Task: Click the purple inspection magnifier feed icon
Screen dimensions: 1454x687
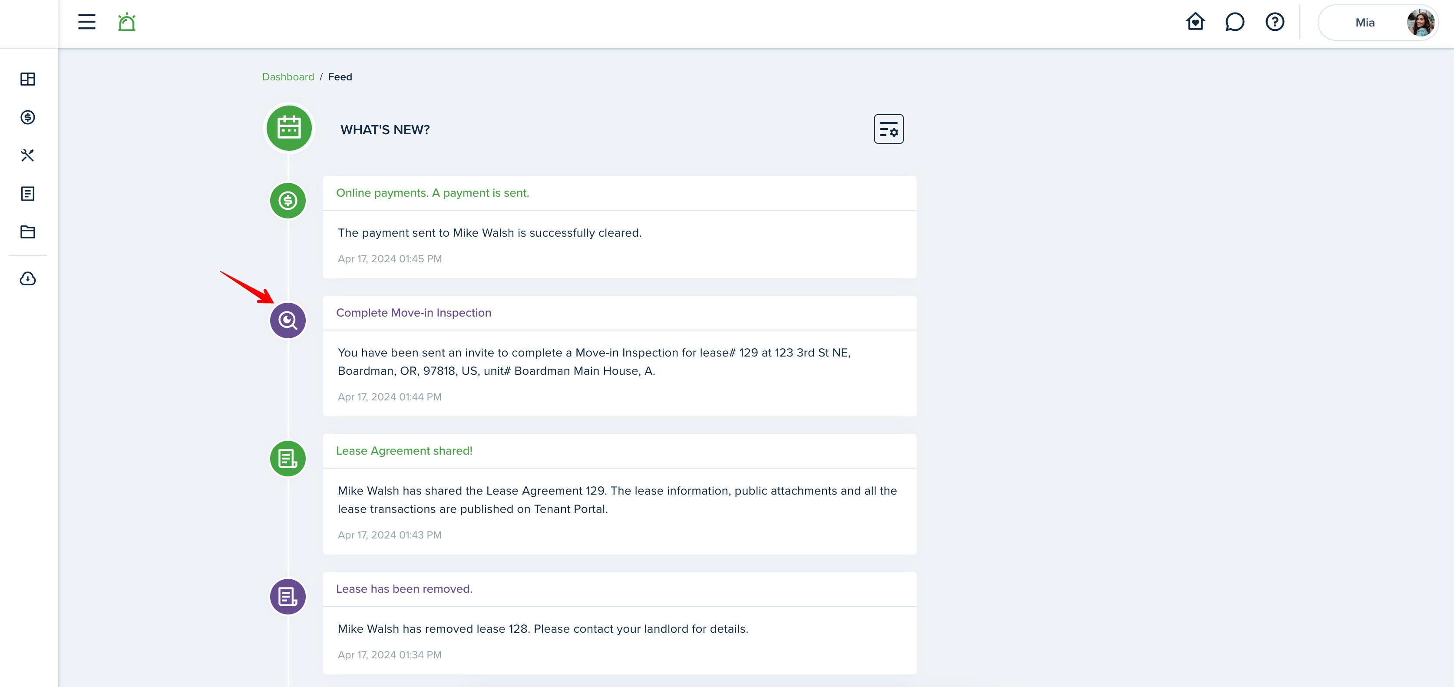Action: (x=288, y=320)
